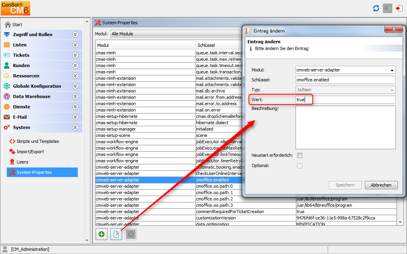Toggle the Optional checkbox
407x254 pixels.
(x=300, y=165)
